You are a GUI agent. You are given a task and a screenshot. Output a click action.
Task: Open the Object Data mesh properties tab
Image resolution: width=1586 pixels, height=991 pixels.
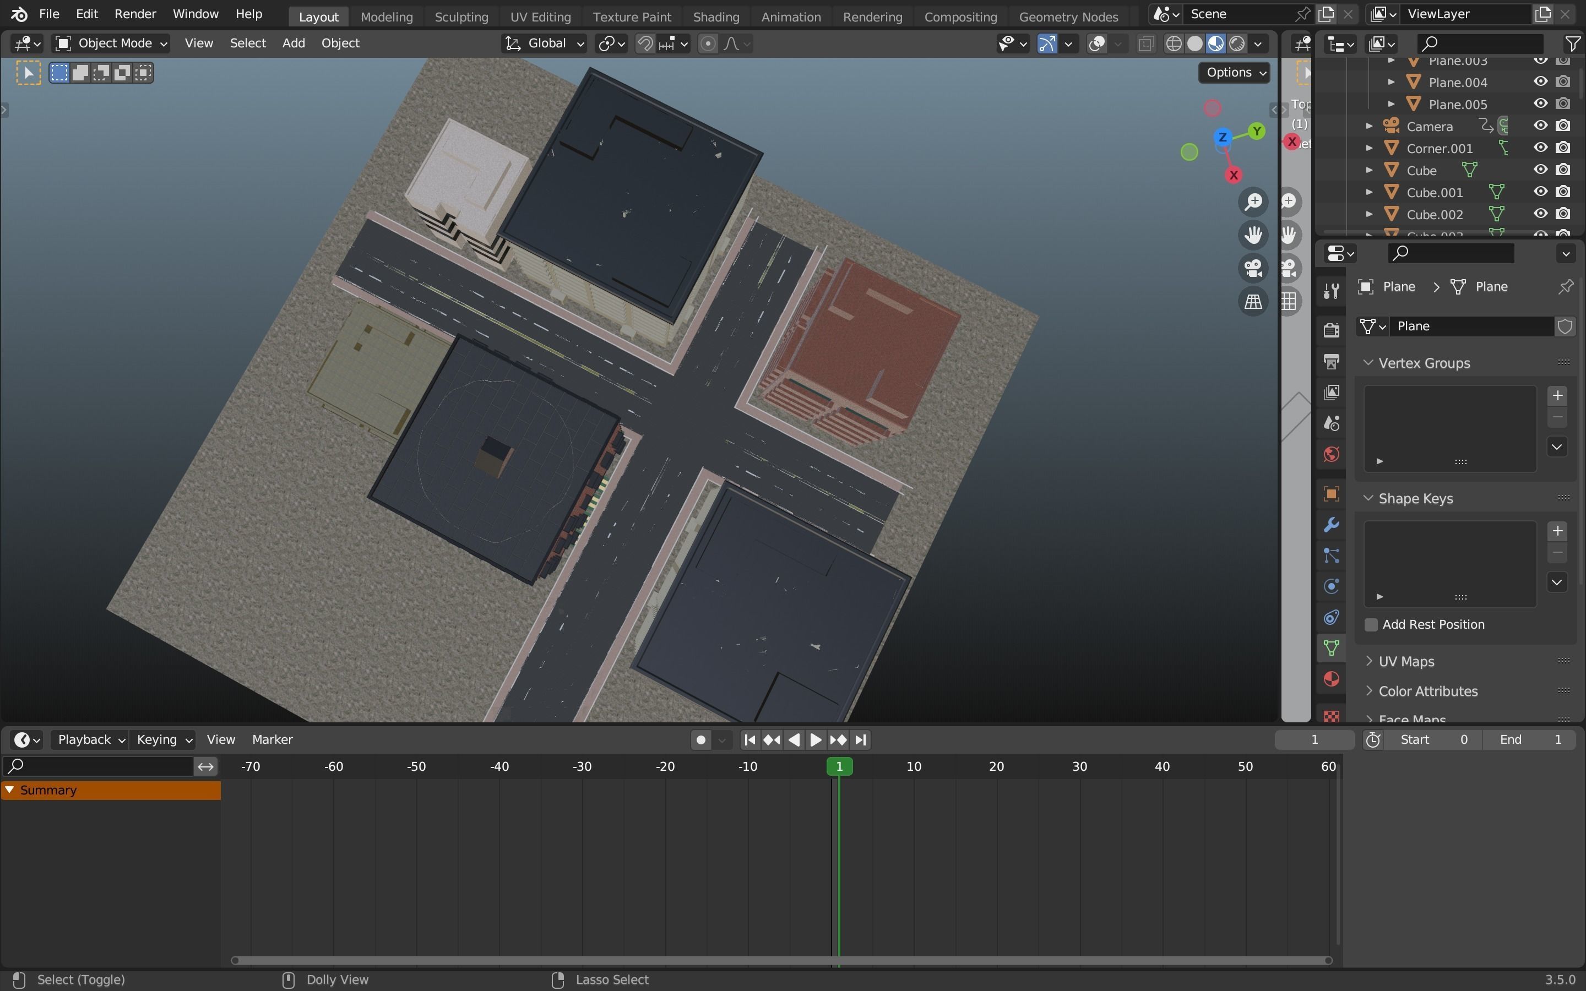(x=1331, y=647)
